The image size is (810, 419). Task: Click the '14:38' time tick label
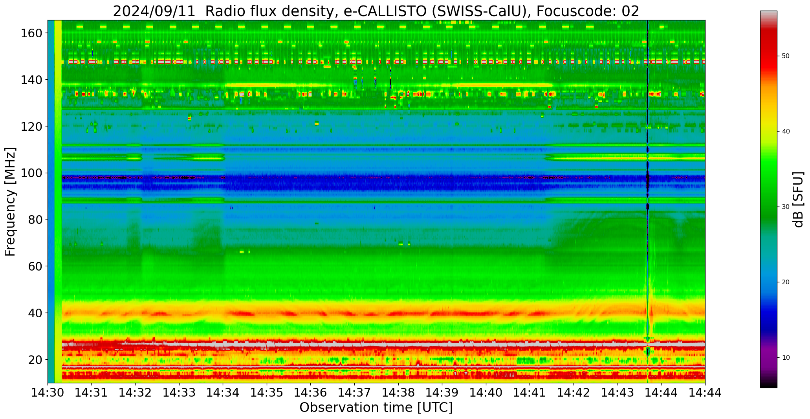[x=398, y=392]
